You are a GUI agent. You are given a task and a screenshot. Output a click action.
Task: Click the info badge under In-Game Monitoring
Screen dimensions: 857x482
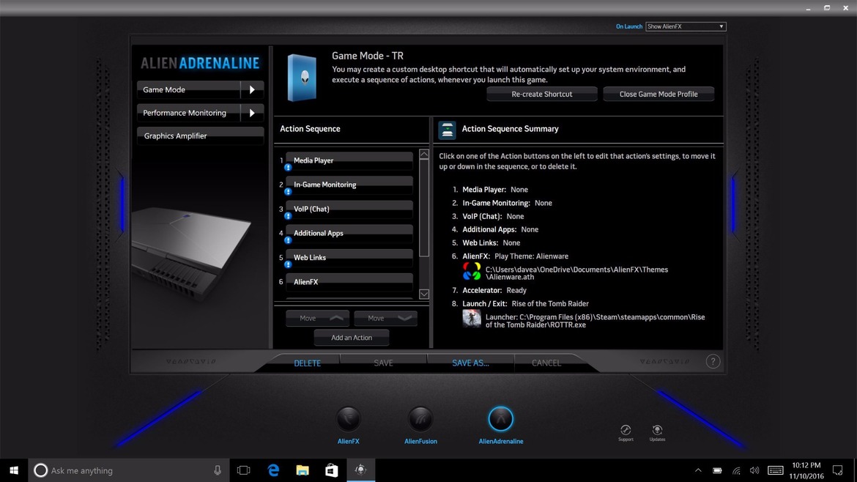click(287, 192)
